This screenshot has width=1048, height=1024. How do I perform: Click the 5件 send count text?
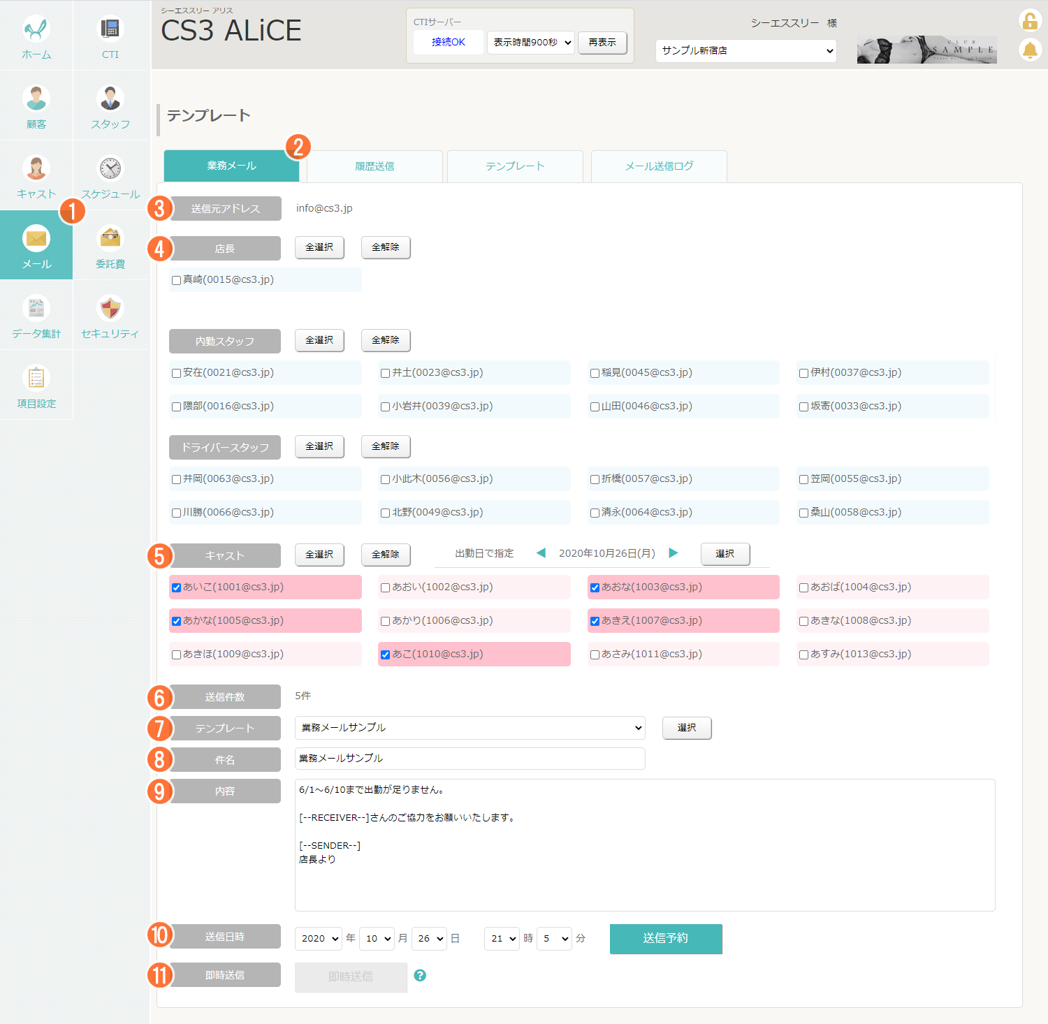303,696
